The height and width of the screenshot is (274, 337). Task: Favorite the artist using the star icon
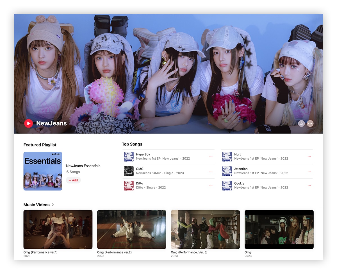[x=301, y=123]
